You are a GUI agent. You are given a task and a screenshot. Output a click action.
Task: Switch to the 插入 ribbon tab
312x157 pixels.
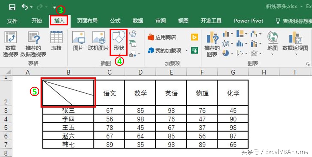(x=59, y=20)
